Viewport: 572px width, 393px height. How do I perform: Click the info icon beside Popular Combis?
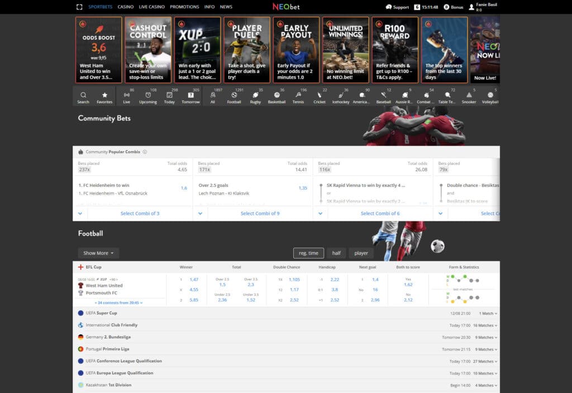coord(145,152)
